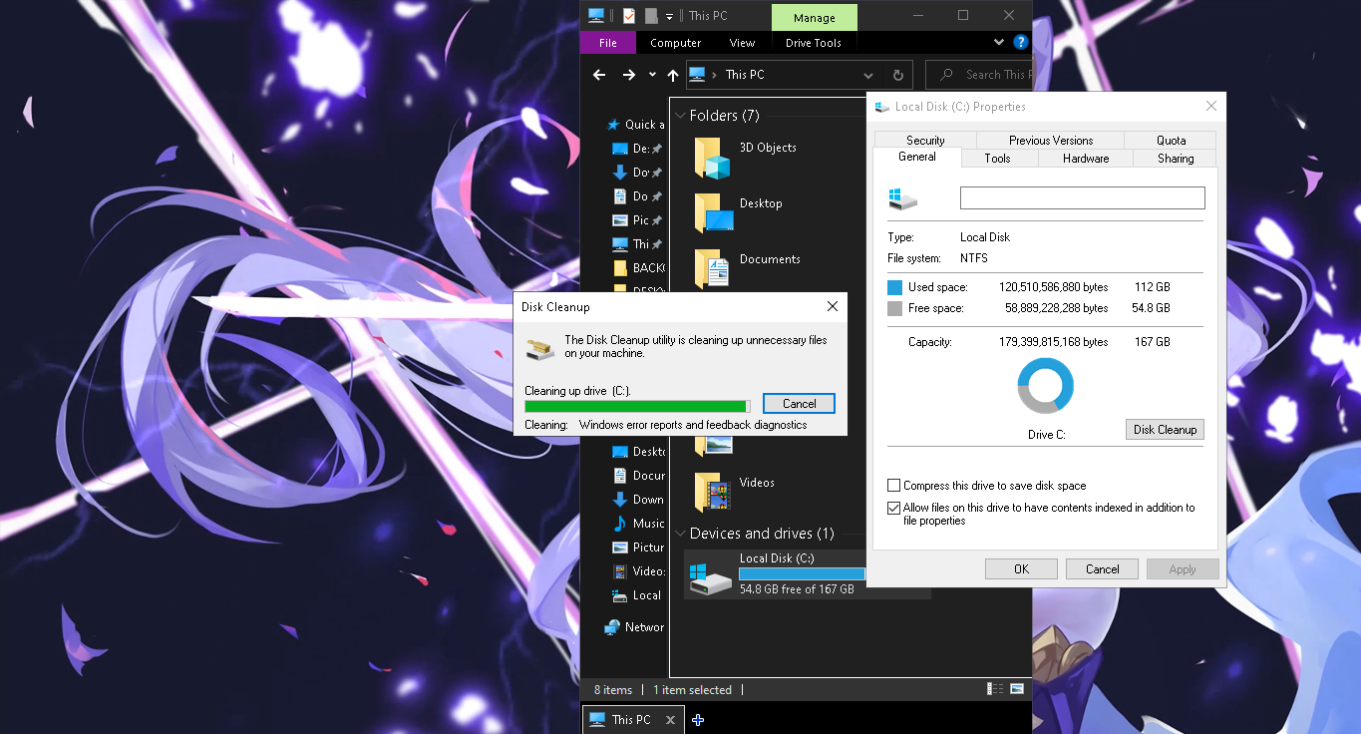Viewport: 1361px width, 734px height.
Task: Collapse the Folders (7) group
Action: (x=680, y=116)
